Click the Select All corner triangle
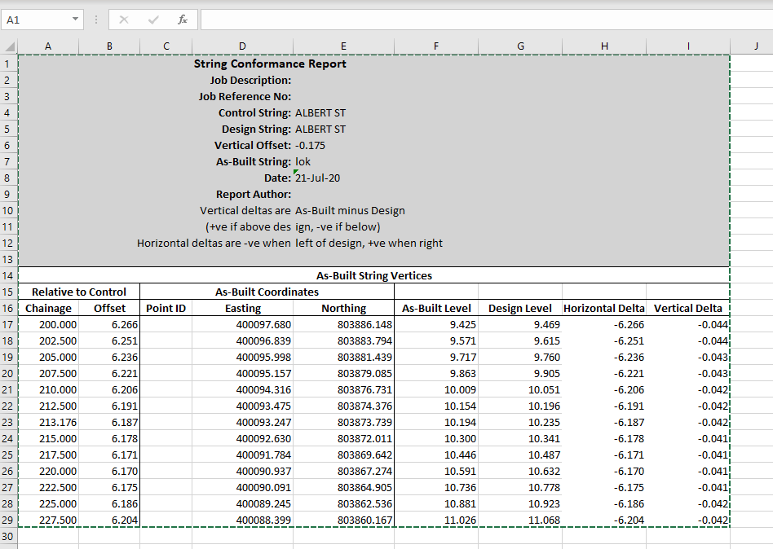This screenshot has height=549, width=773. click(x=9, y=47)
